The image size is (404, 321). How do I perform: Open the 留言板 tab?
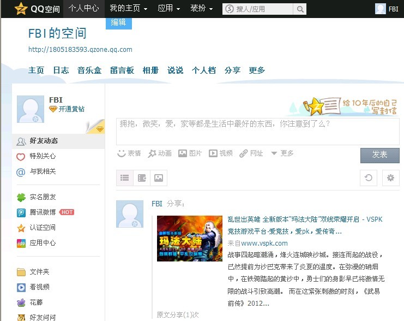pyautogui.click(x=122, y=70)
